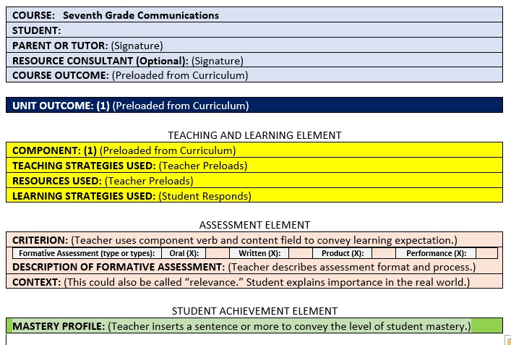Mark the empty box after Written (X)
The image size is (511, 345).
(299, 253)
